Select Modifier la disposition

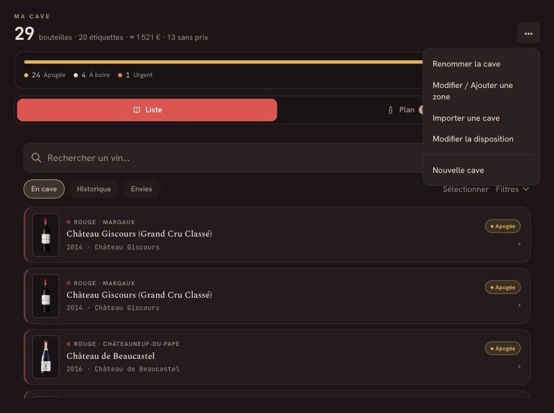[x=473, y=139]
